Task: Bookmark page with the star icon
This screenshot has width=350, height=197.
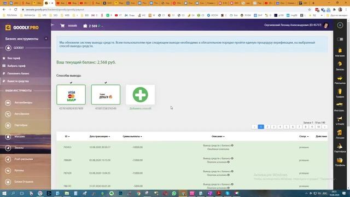Action: [310, 10]
